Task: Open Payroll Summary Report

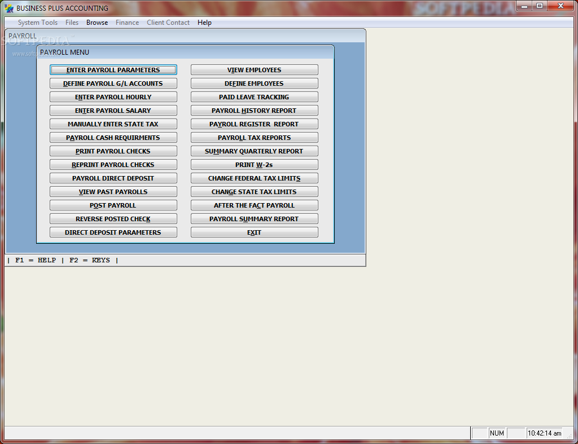Action: (x=255, y=219)
